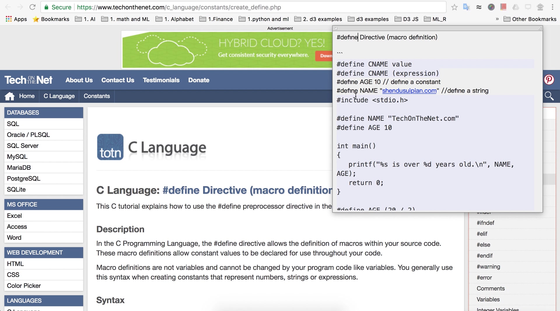The height and width of the screenshot is (311, 560).
Task: Open the Chrome three-dot menu
Action: (552, 7)
